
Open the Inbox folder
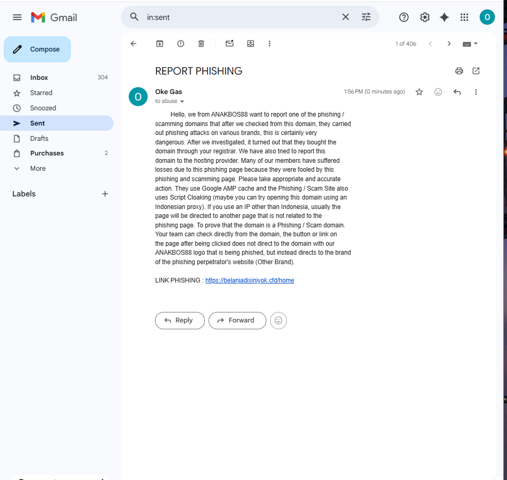[57, 78]
